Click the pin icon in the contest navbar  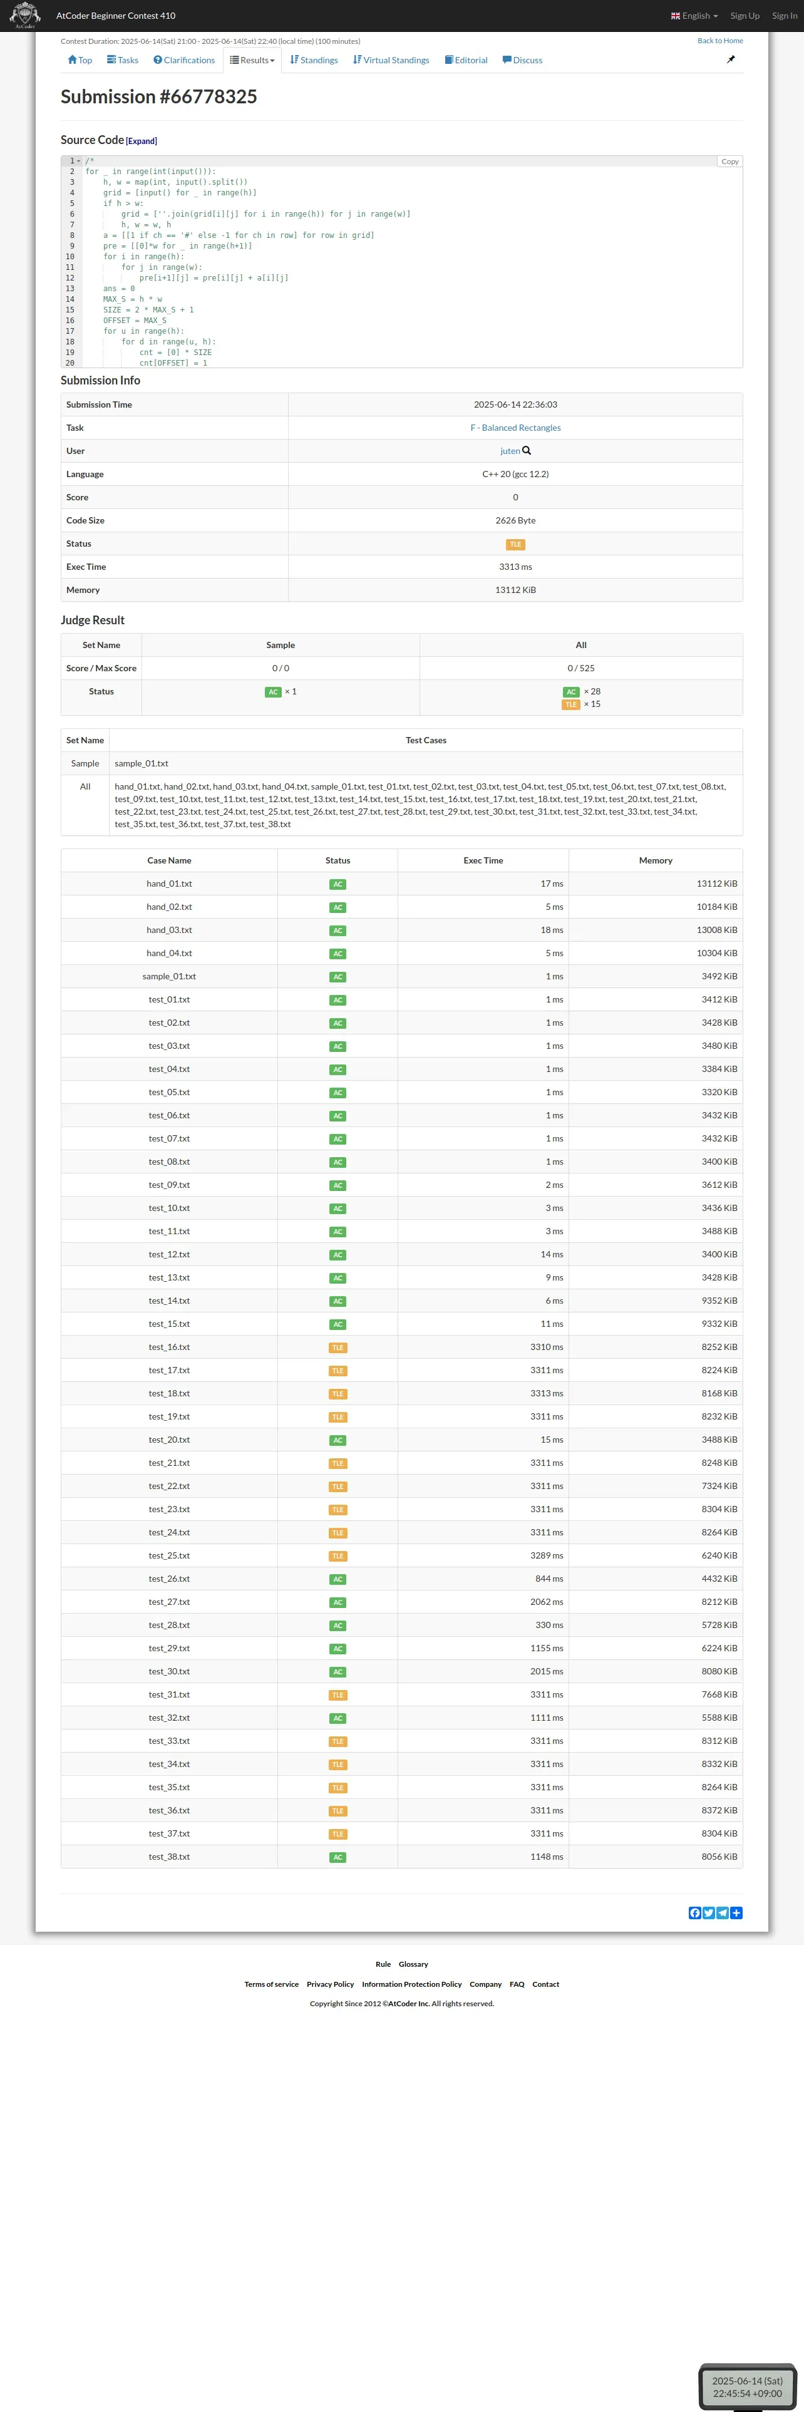(731, 59)
